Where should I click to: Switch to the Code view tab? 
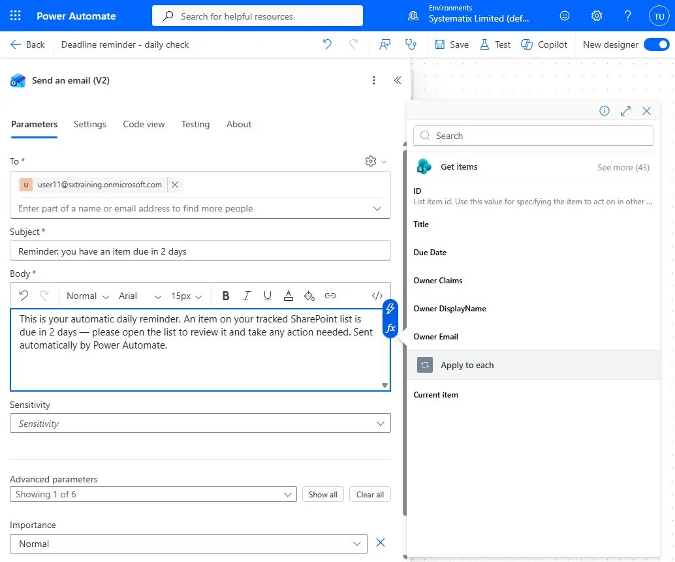tap(144, 125)
